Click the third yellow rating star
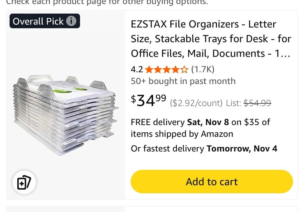304x212 pixels. click(166, 69)
